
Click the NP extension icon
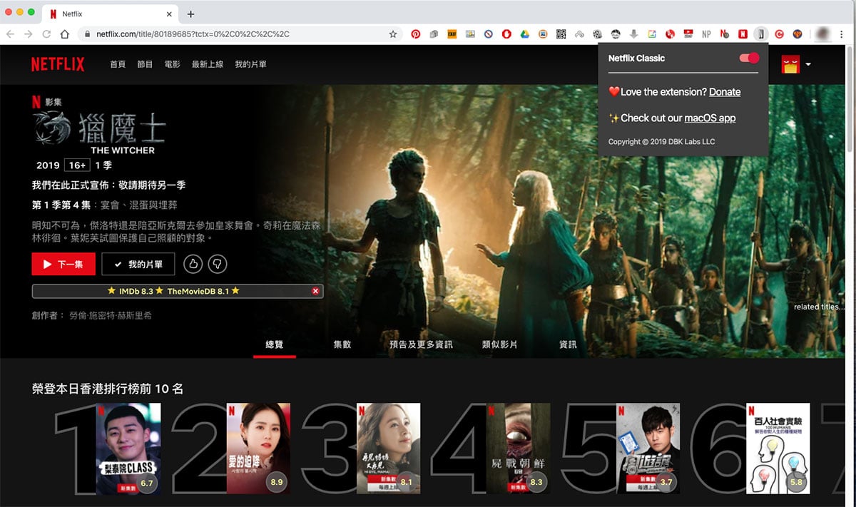[706, 34]
